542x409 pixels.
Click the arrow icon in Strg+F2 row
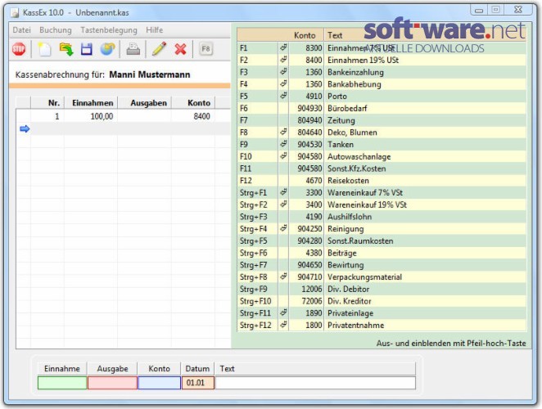283,204
